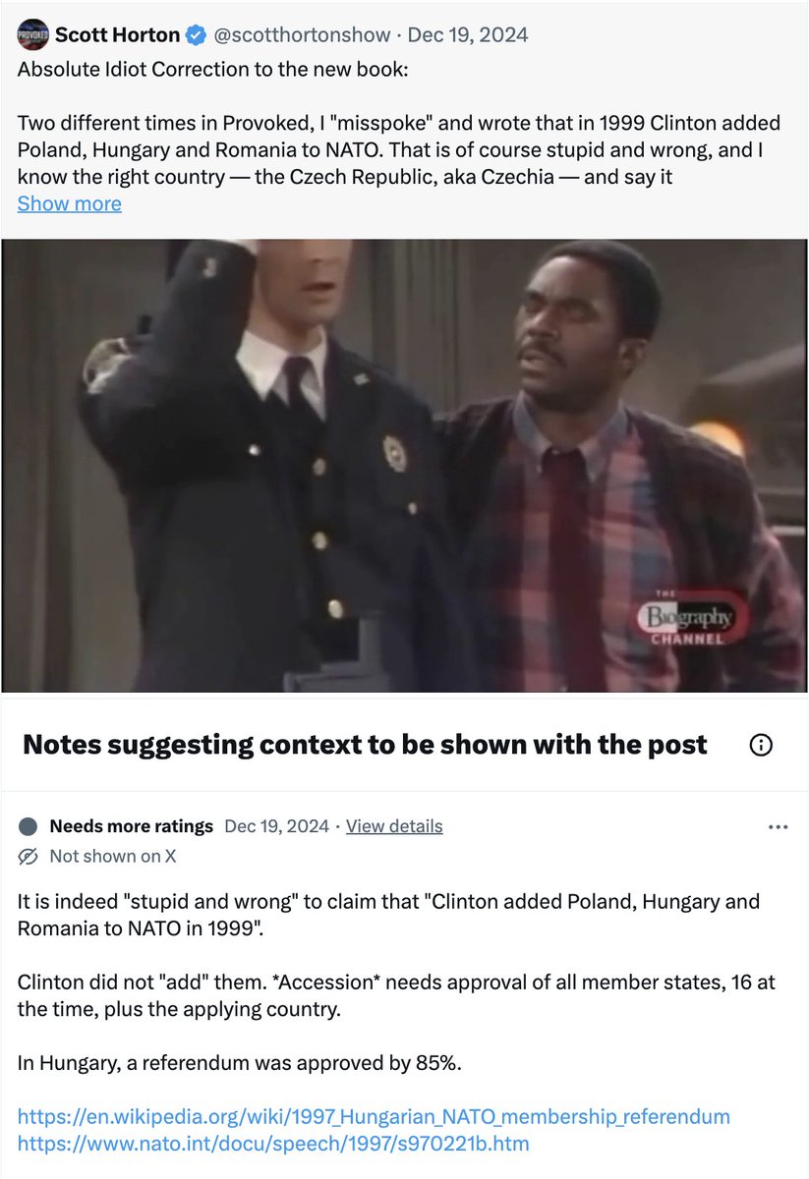The width and height of the screenshot is (809, 1179).
Task: Click the Notes suggesting context heading
Action: pos(365,745)
